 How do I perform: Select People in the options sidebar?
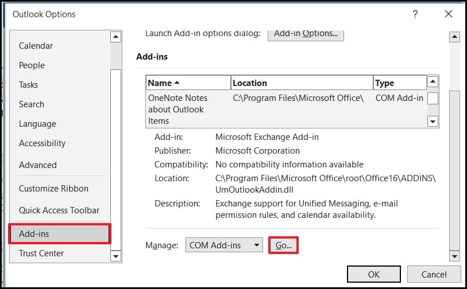(x=32, y=65)
